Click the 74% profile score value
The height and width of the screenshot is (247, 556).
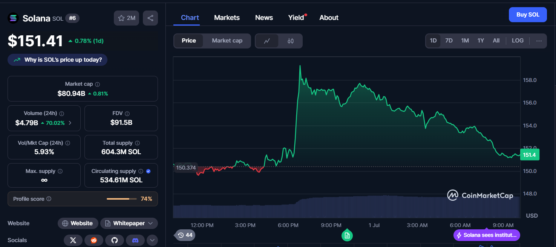[x=146, y=199]
